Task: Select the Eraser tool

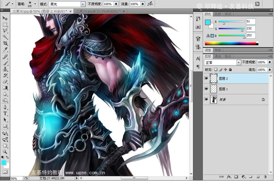Action: coord(5,81)
